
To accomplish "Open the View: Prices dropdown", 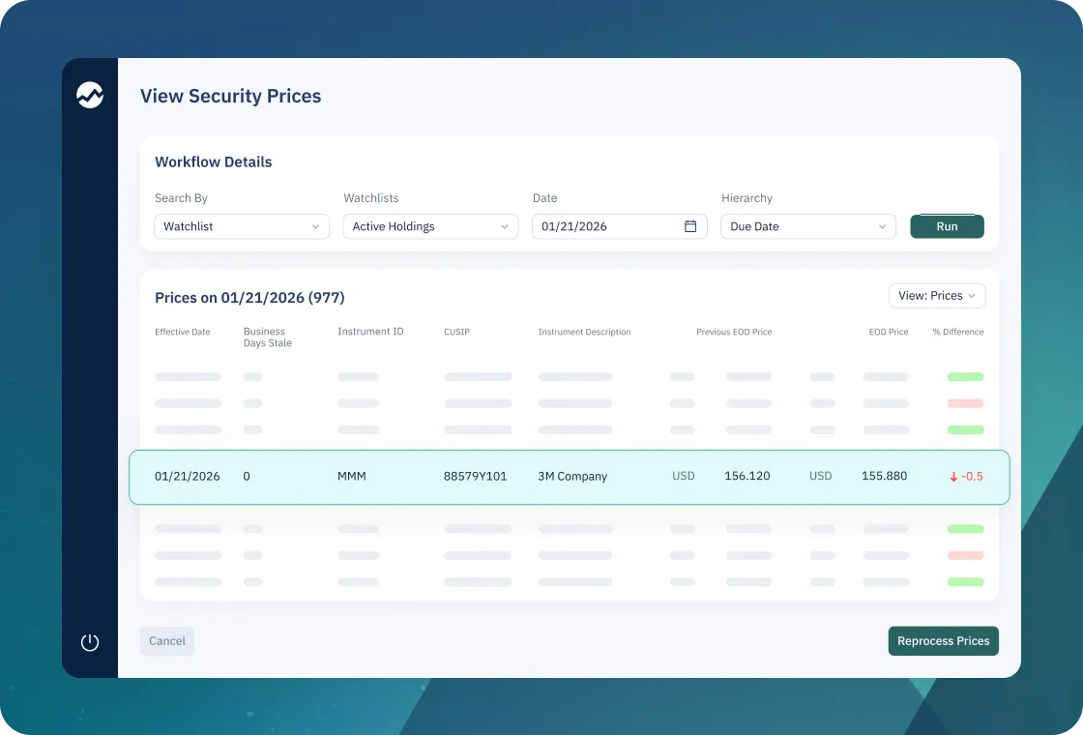I will point(937,296).
